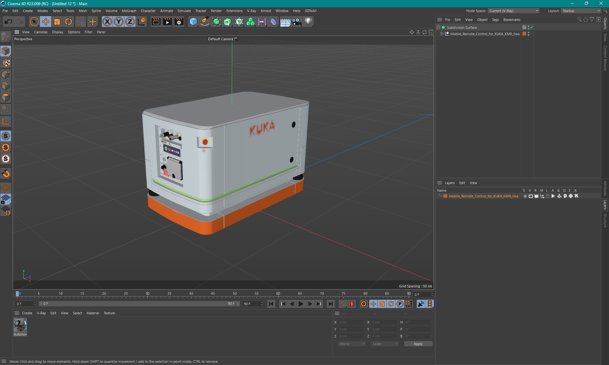
Task: Activate Model mode in left toolbar
Action: 6,51
